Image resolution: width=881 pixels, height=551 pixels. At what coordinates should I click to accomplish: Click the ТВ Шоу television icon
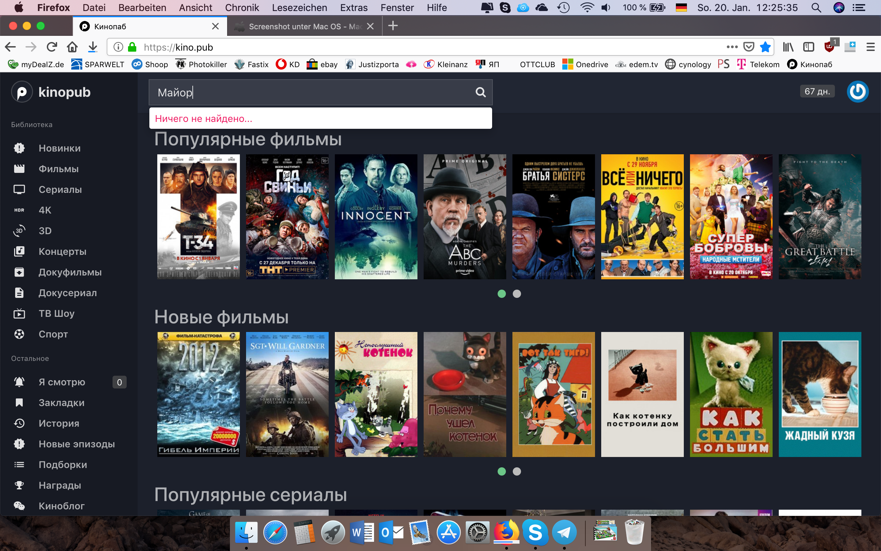(x=19, y=313)
